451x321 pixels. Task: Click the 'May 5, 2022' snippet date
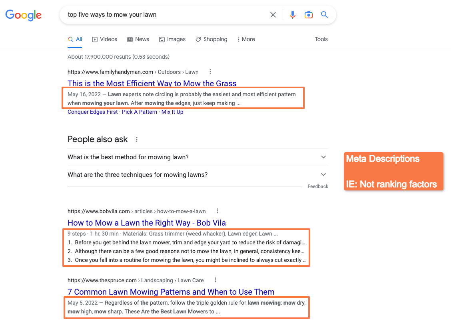pos(82,303)
